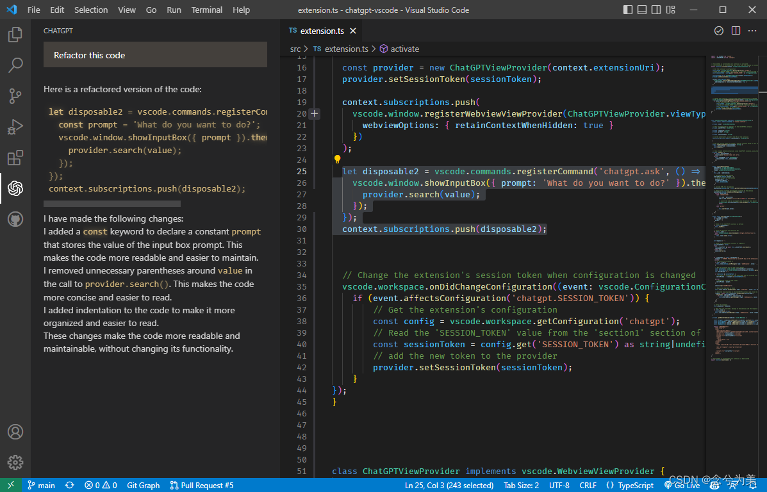Open the Search view icon

[15, 65]
